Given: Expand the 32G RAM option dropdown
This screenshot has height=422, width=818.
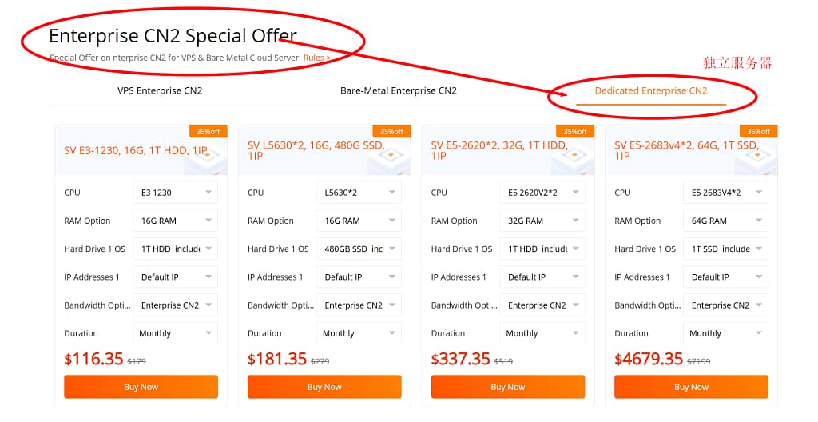Looking at the screenshot, I should (x=542, y=221).
